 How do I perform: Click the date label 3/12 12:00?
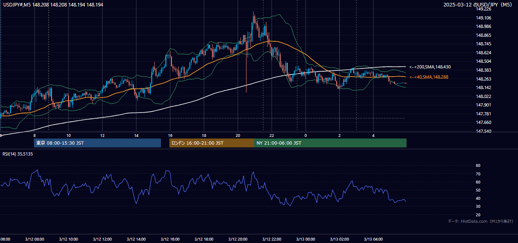102,239
